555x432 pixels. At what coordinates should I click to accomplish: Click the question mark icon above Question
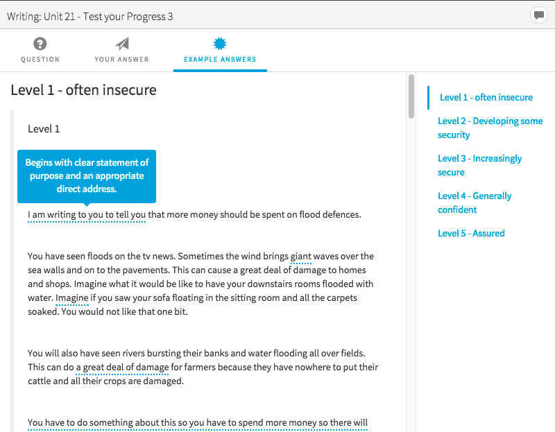coord(40,44)
